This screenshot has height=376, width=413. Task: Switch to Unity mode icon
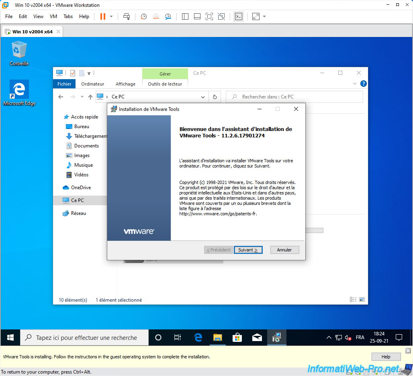221,16
